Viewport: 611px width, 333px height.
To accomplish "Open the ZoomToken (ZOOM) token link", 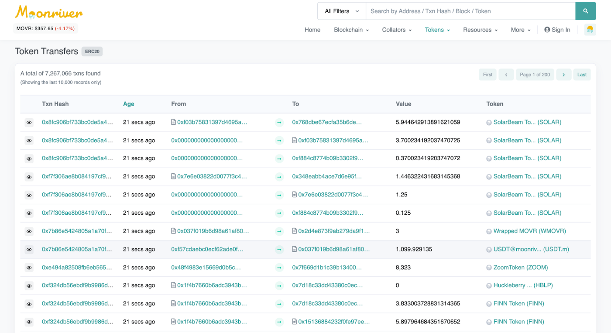I will [x=521, y=267].
